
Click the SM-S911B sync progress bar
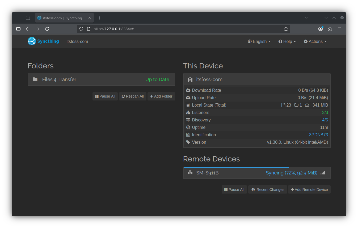tap(236, 167)
